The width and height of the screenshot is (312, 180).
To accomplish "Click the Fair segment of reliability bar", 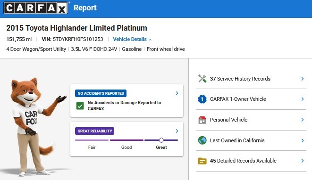I will coord(92,140).
